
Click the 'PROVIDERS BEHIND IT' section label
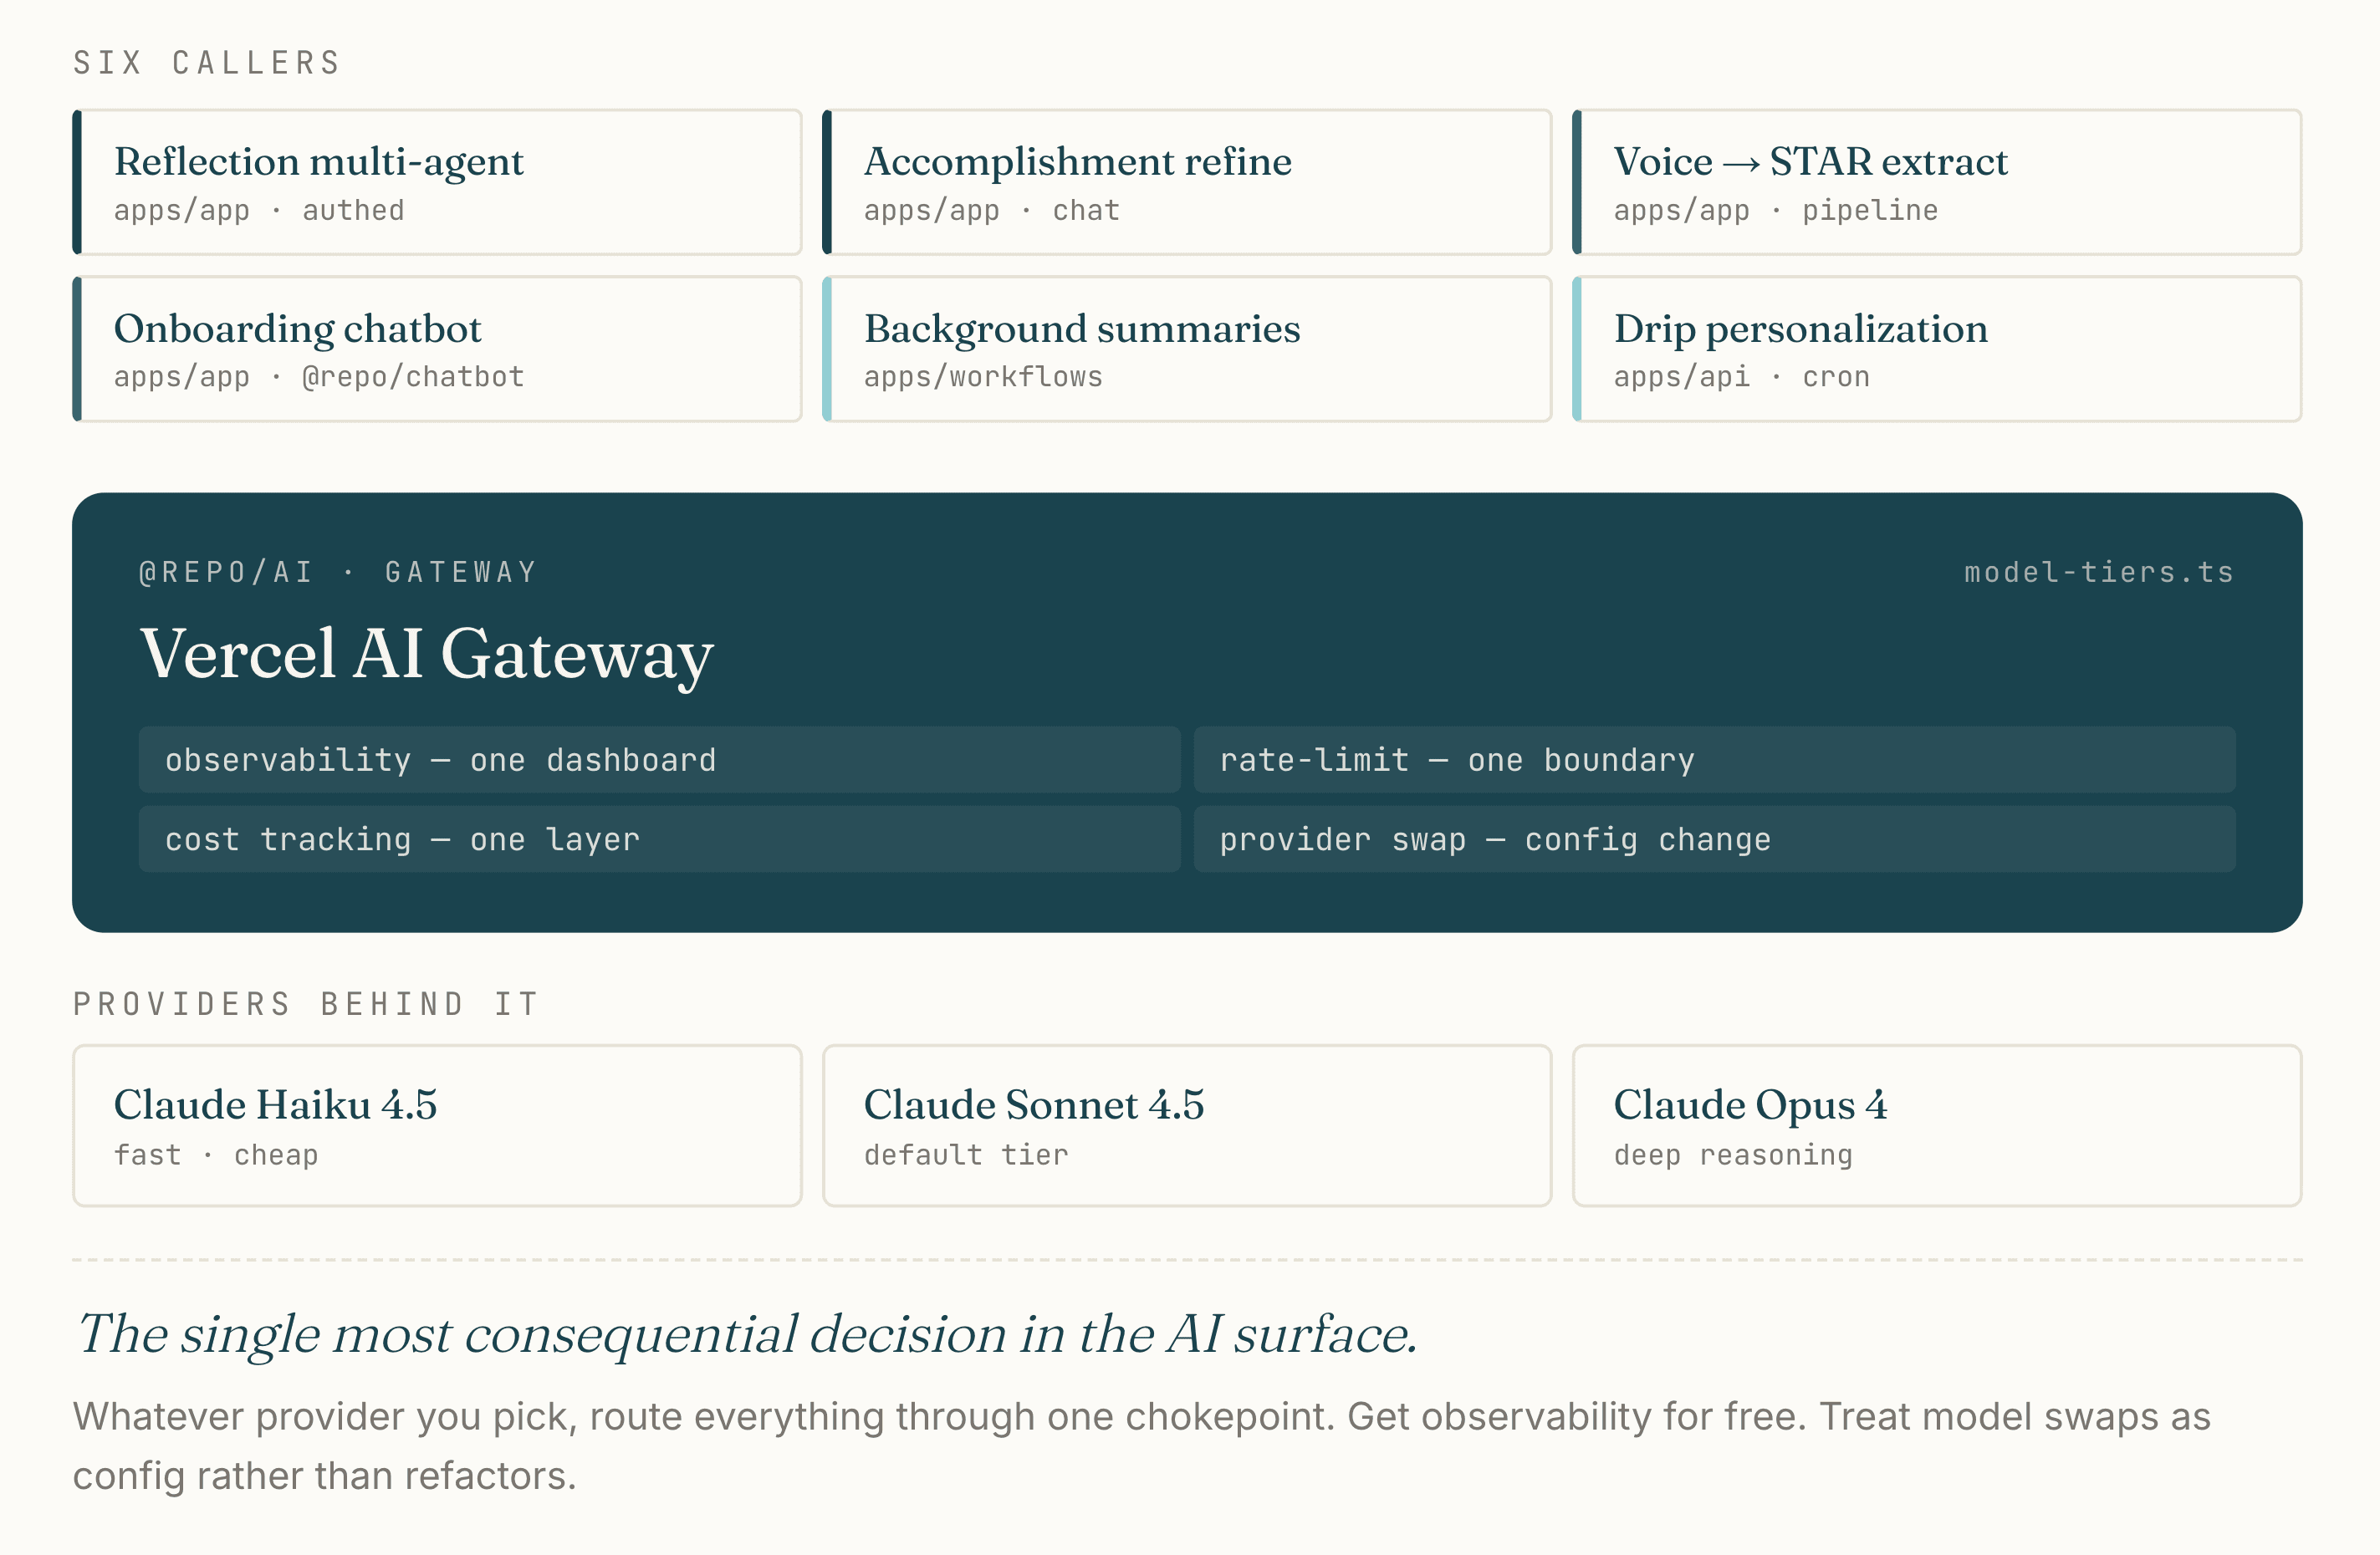[306, 1004]
